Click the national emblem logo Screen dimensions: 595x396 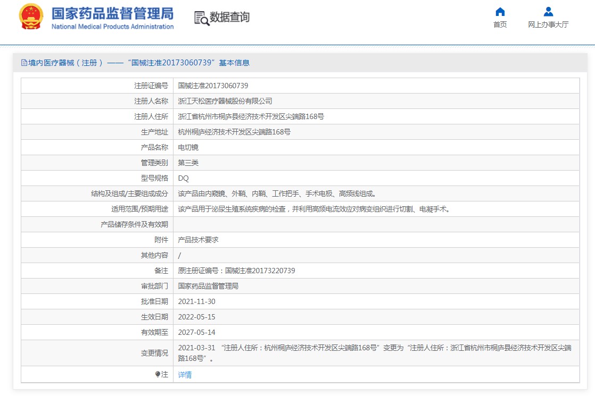click(31, 16)
